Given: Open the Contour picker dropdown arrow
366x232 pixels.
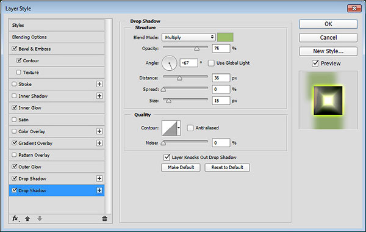Looking at the screenshot, I should tap(179, 128).
